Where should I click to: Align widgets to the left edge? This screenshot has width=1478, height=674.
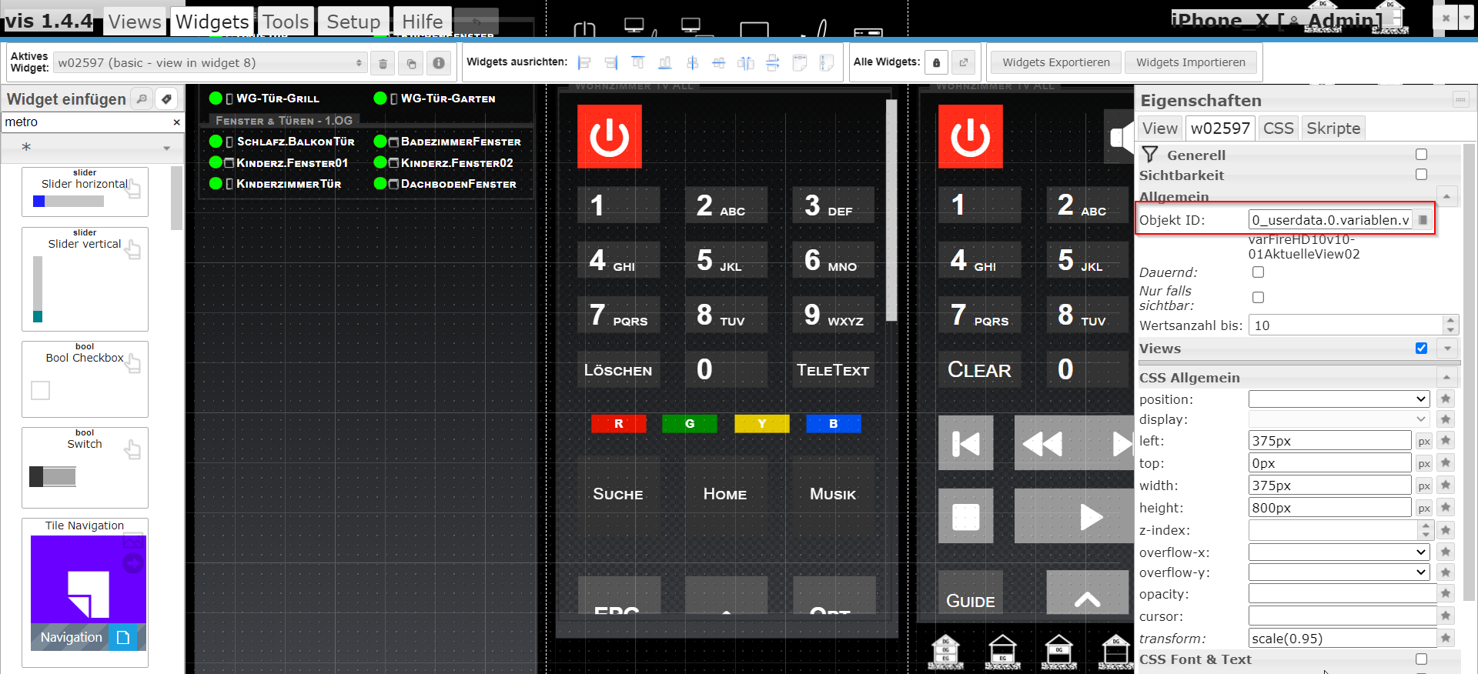coord(584,63)
